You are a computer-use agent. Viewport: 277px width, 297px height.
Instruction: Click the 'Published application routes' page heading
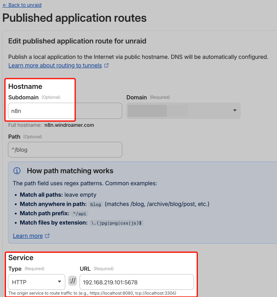[74, 18]
